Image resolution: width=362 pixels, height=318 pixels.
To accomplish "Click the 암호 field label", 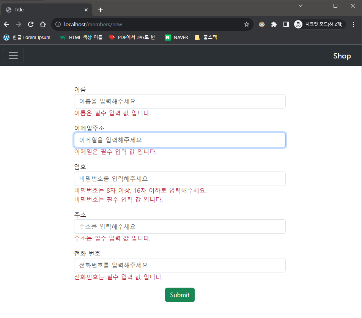I will (80, 167).
